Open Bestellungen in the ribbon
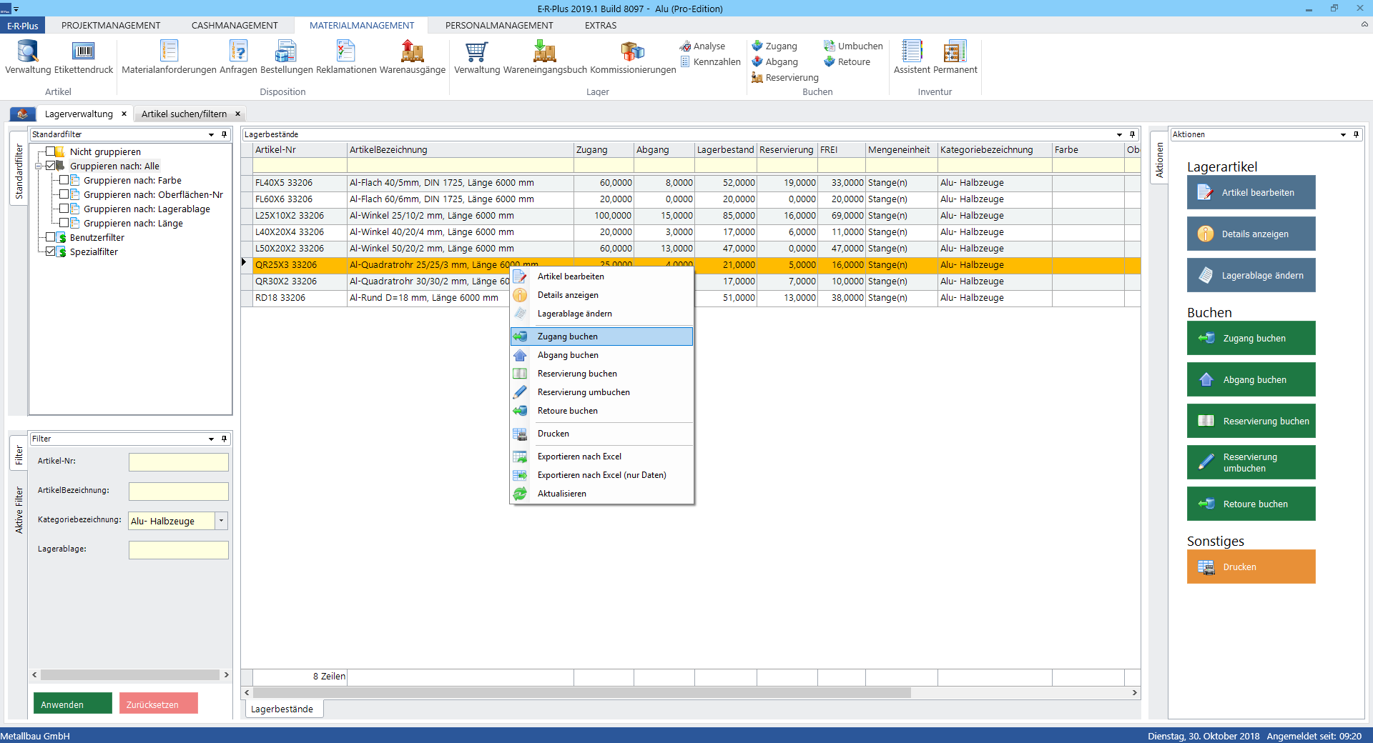1373x743 pixels. pyautogui.click(x=286, y=57)
